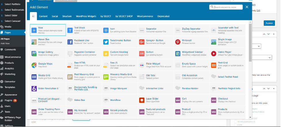
Task: Move upper sidebar panel down with arrow
Action: coord(268,34)
